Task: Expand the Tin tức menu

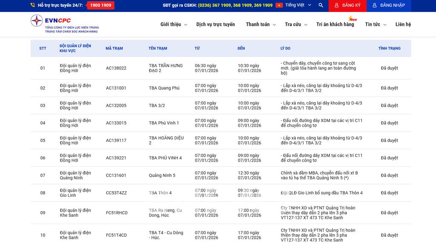Action: pos(375,25)
